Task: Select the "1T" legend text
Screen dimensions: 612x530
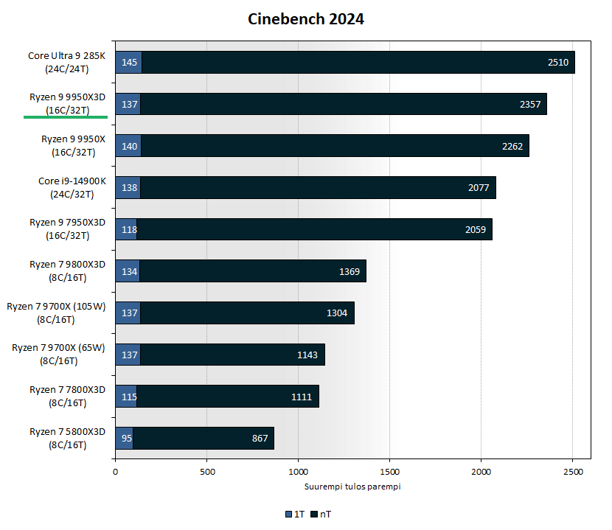Action: click(299, 515)
